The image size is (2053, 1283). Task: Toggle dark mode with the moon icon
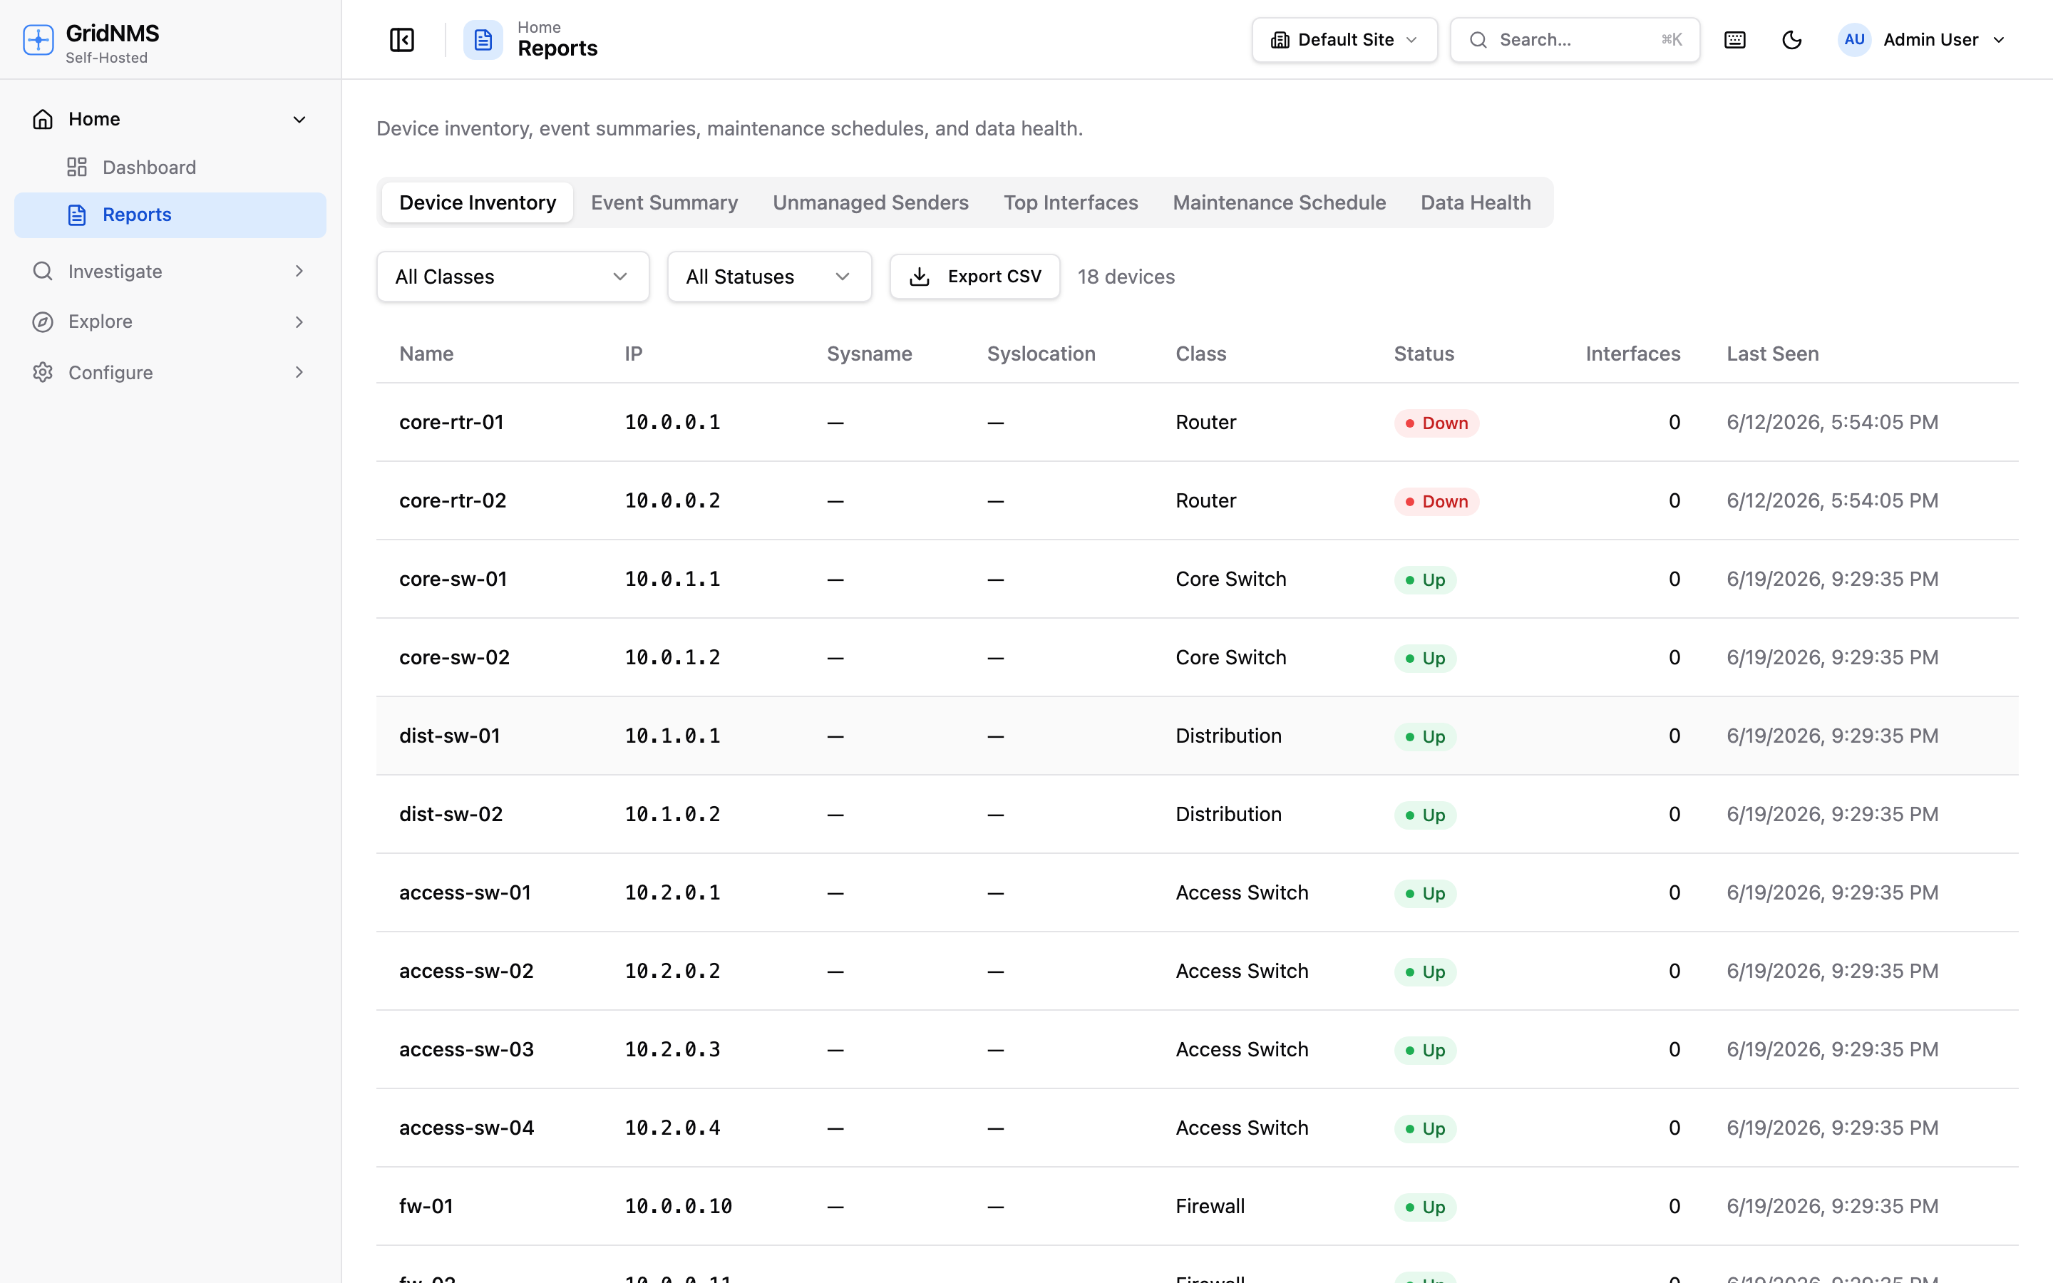pos(1791,40)
